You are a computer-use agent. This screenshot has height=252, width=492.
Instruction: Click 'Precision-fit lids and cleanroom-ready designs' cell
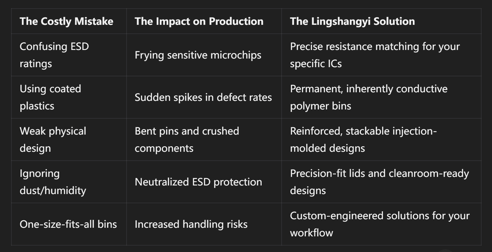[379, 182]
